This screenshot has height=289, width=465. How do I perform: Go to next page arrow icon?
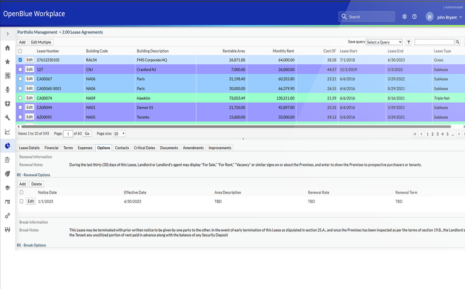tap(459, 134)
